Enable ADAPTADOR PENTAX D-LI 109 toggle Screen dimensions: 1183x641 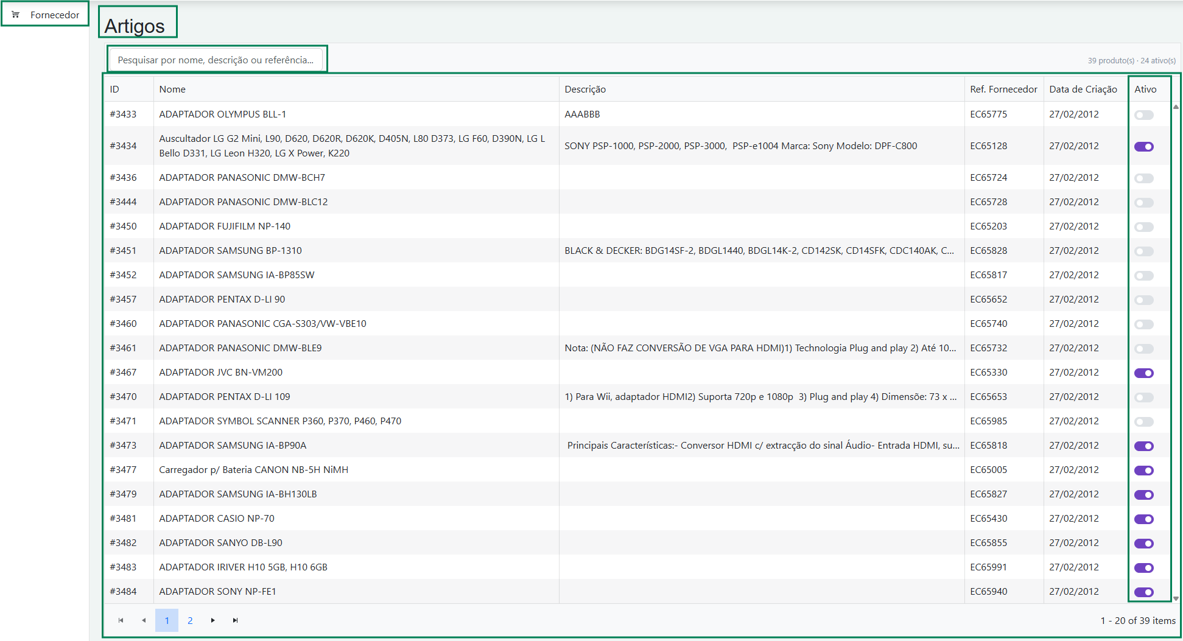click(x=1143, y=398)
